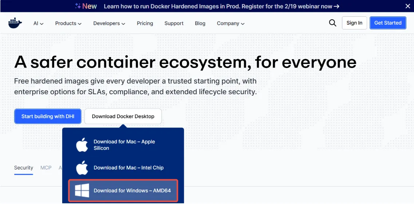Select Download for Mac – Intel Chip
This screenshot has width=414, height=204.
(x=123, y=168)
